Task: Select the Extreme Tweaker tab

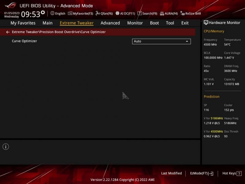Action: coord(77,23)
